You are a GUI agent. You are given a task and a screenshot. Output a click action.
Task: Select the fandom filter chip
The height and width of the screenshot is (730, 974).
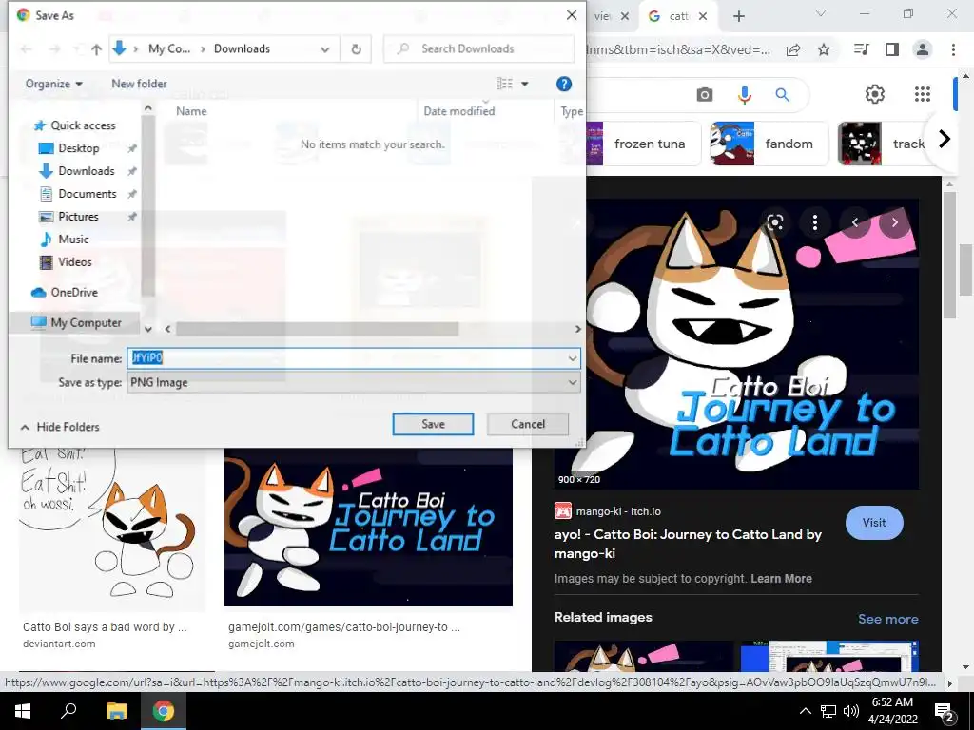coord(769,144)
